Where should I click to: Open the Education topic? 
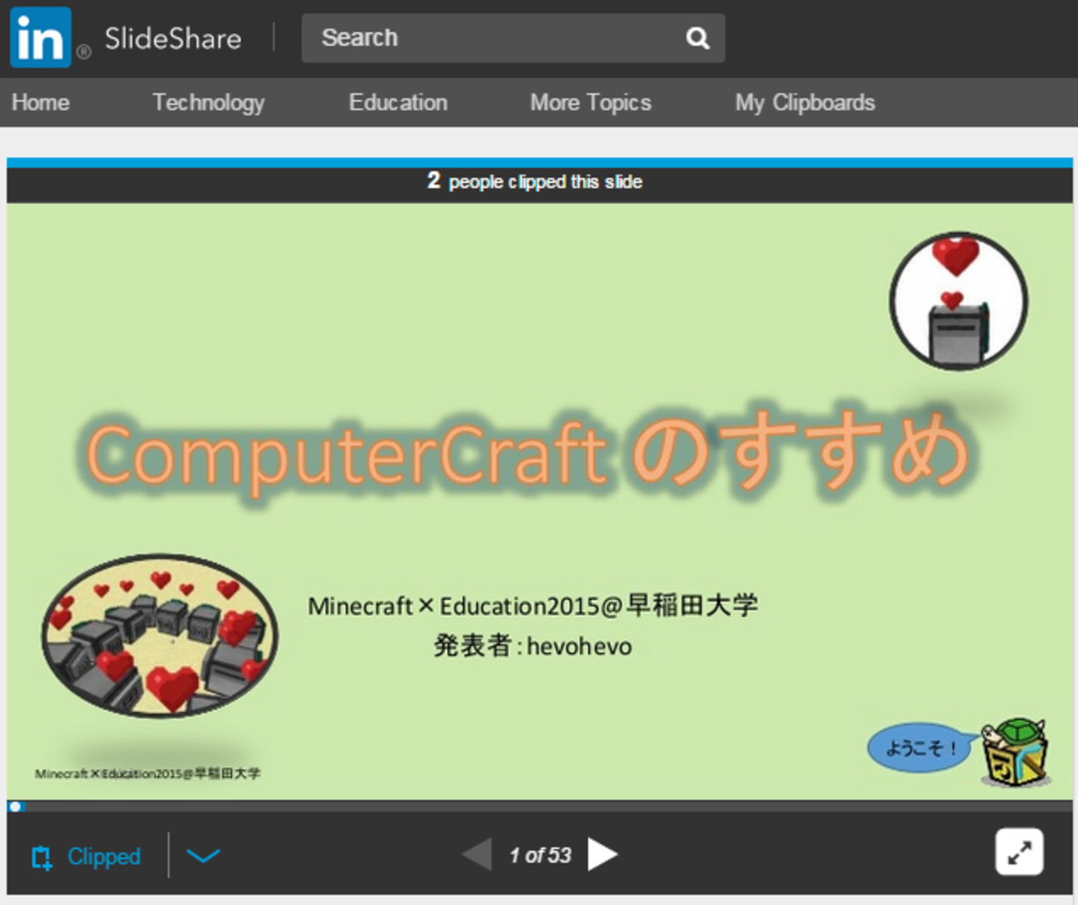pos(398,103)
